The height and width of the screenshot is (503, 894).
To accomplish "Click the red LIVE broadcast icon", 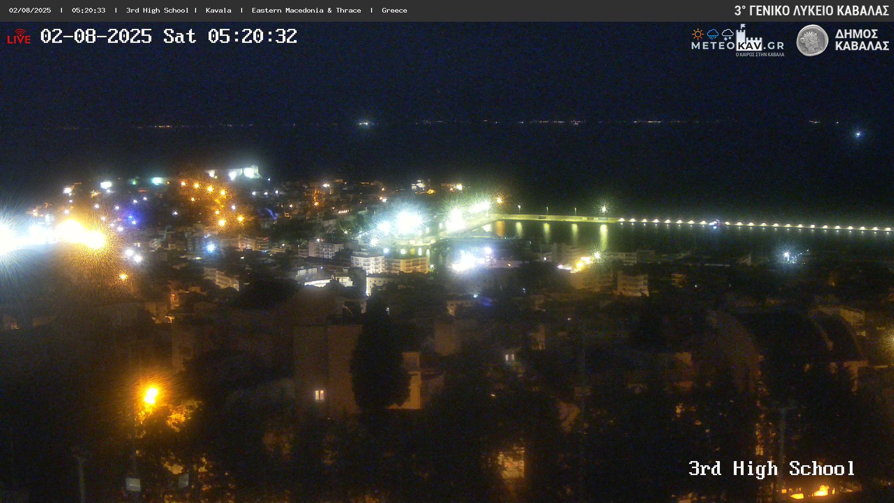I will pyautogui.click(x=19, y=37).
